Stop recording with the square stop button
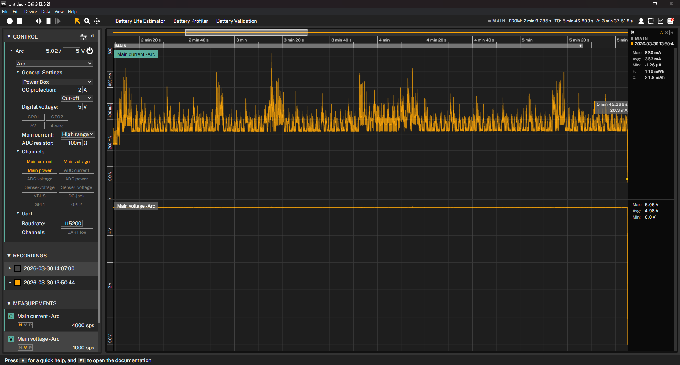680x365 pixels. tap(20, 21)
